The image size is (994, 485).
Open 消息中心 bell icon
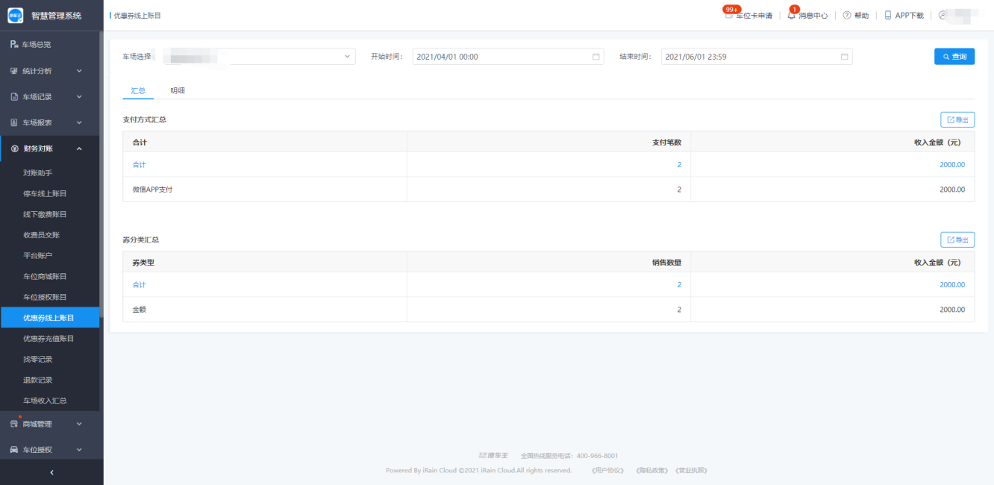792,15
